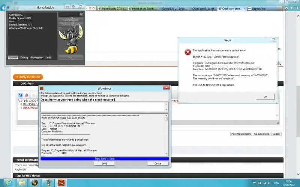
Task: Switch to the DepositFiles browser tab
Action: point(262,9)
